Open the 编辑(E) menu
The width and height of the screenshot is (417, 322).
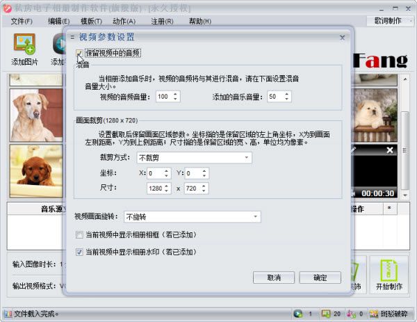pos(59,21)
